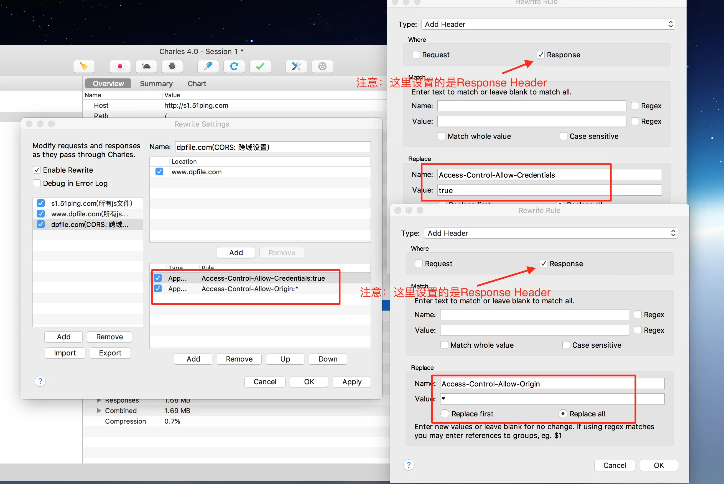Check Case sensitive in lower dialog

pos(566,345)
